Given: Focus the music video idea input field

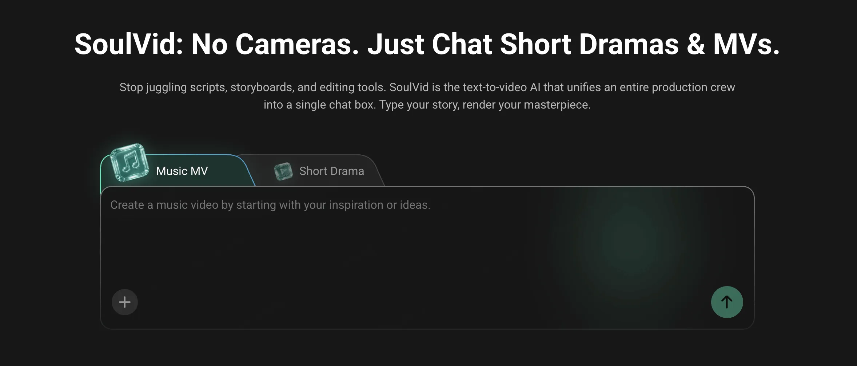Looking at the screenshot, I should 427,258.
